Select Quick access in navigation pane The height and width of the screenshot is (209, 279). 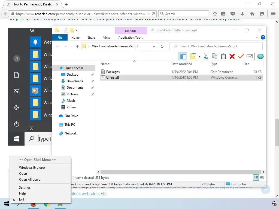click(x=74, y=68)
